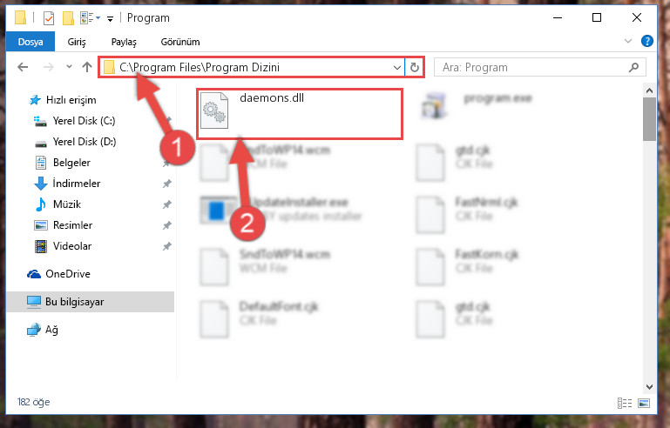This screenshot has width=670, height=428.
Task: Switch to details list view icon
Action: (625, 403)
